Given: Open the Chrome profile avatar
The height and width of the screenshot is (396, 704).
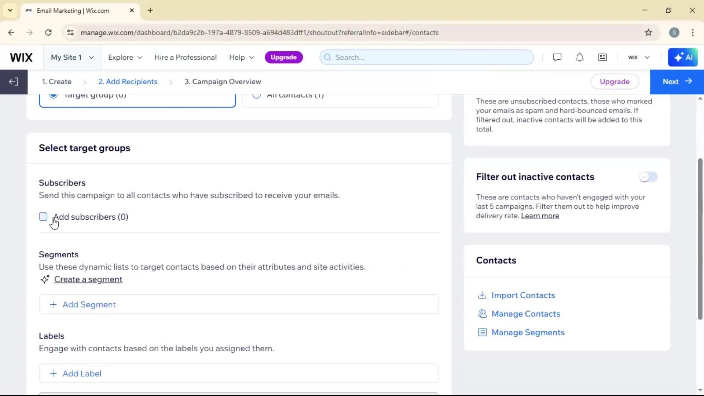Looking at the screenshot, I should (x=674, y=33).
